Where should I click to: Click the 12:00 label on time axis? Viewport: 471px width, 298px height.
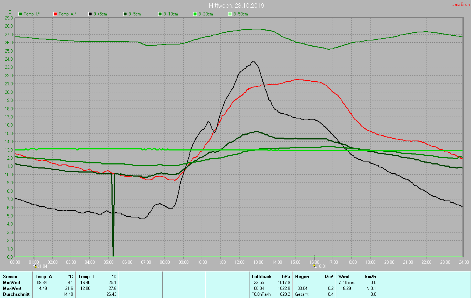coord(240,262)
